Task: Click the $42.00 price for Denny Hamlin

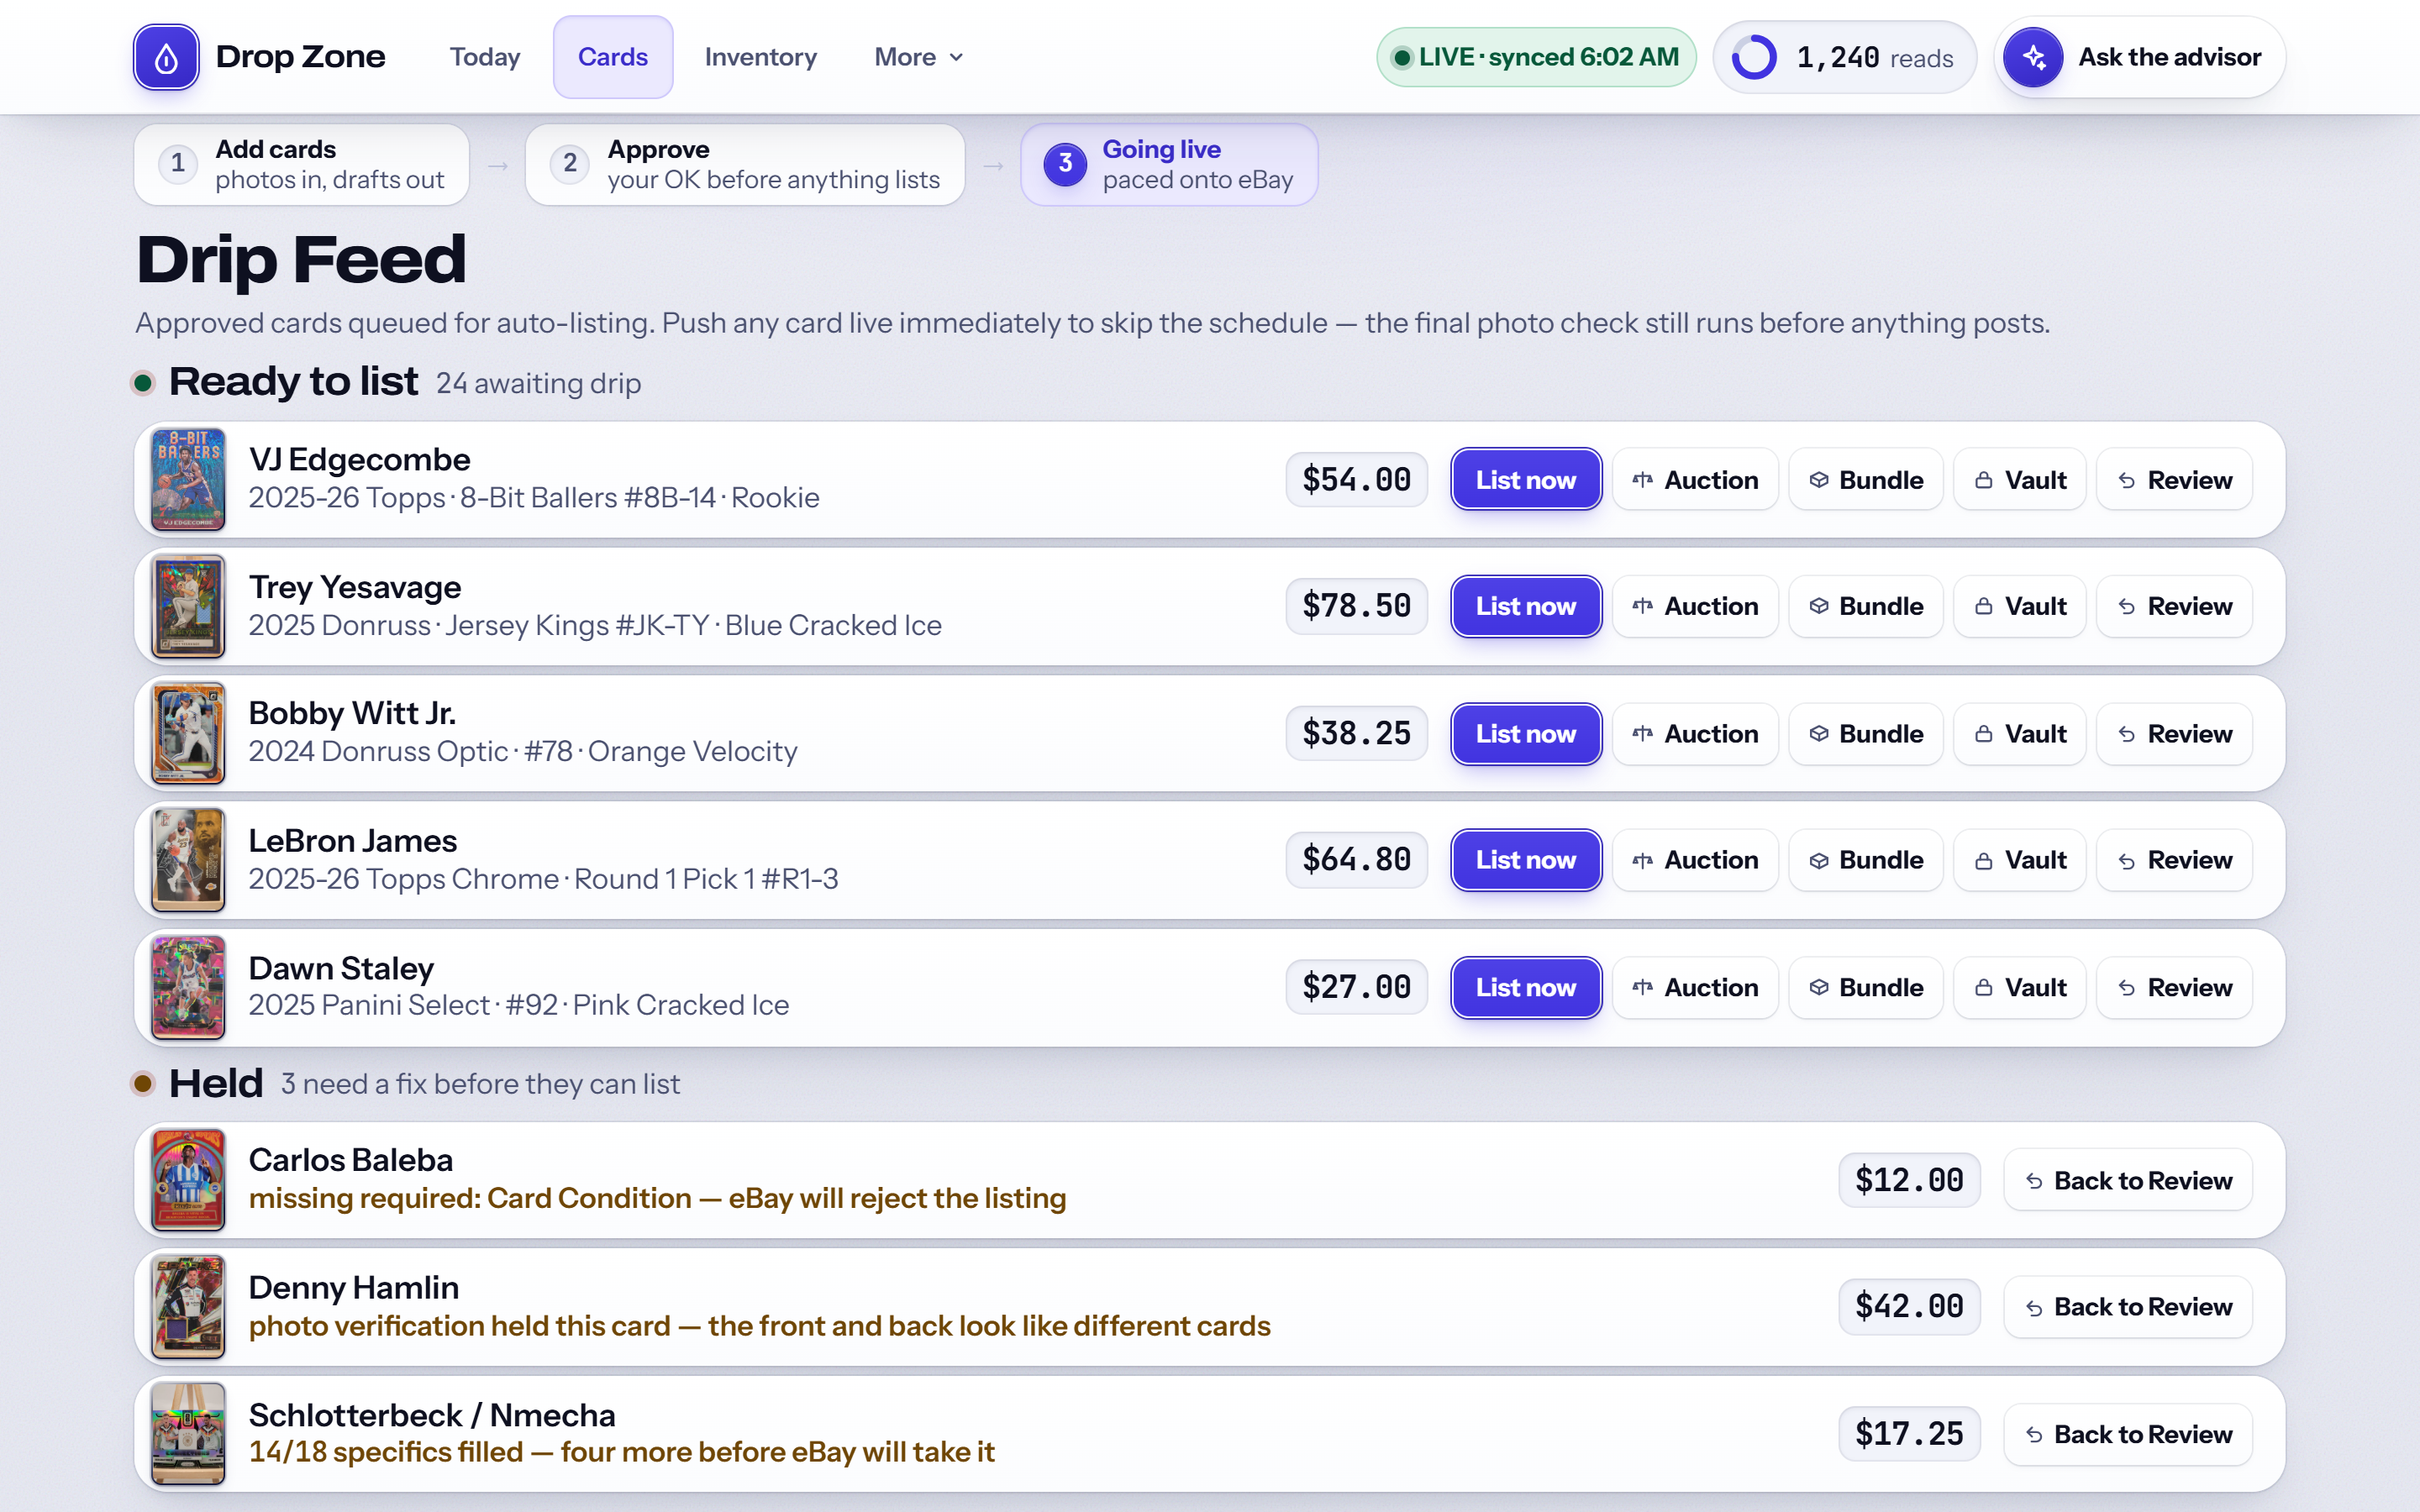Action: [1910, 1307]
